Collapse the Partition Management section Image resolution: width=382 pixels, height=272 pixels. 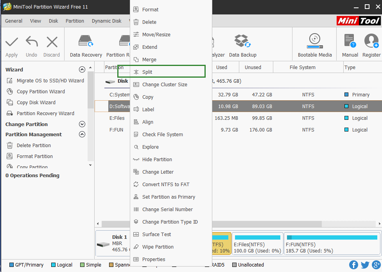pos(82,134)
